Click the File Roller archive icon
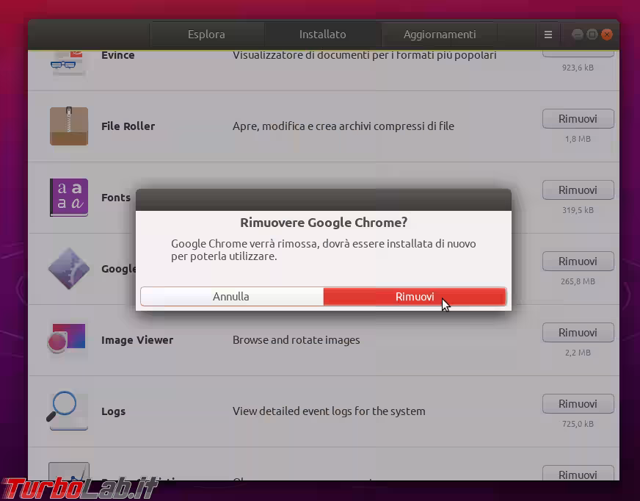 click(69, 126)
